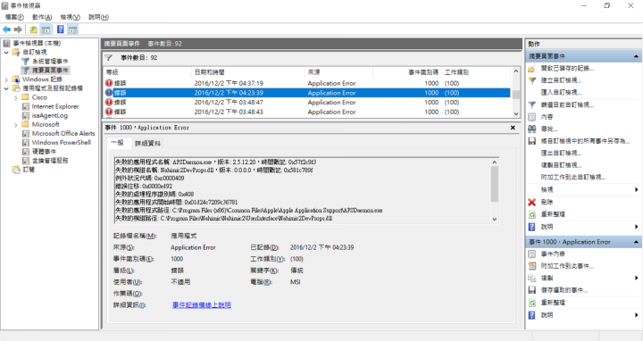
Task: Open the 事件記錄檔線上說明 link
Action: point(201,305)
